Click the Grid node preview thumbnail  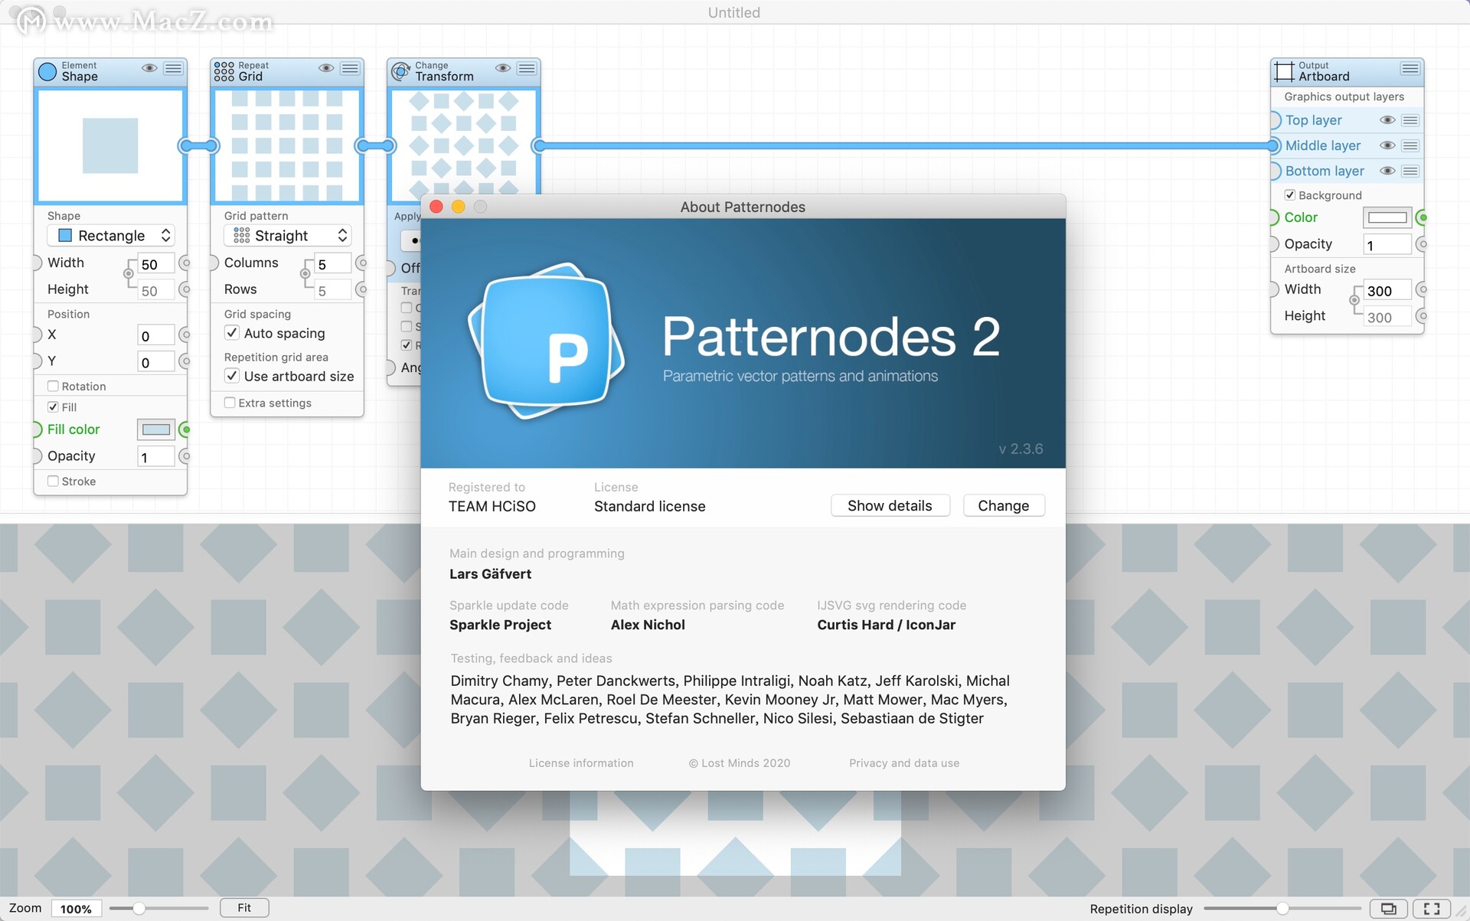tap(287, 145)
